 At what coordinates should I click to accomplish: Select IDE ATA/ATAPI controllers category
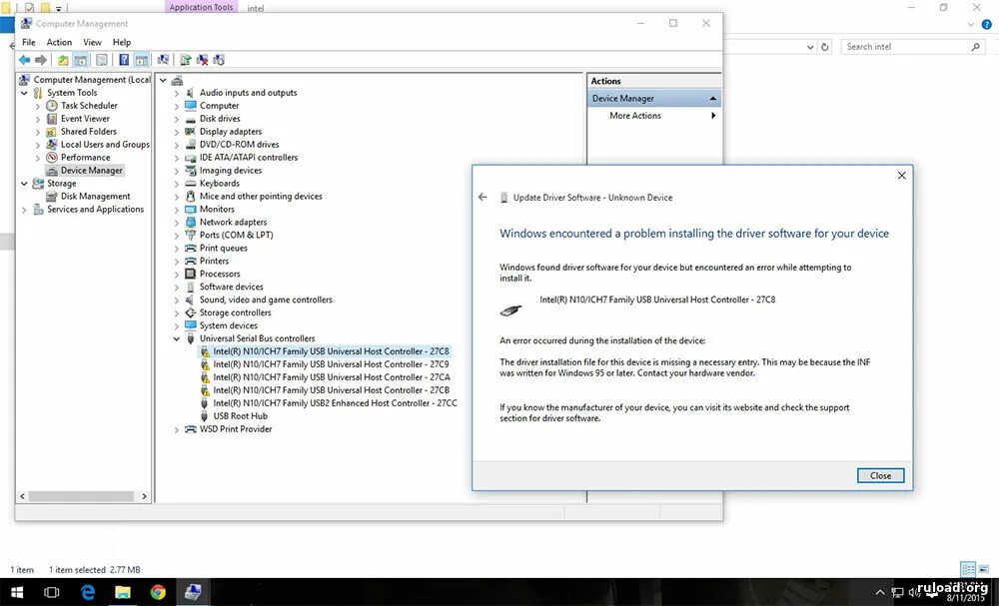[249, 157]
